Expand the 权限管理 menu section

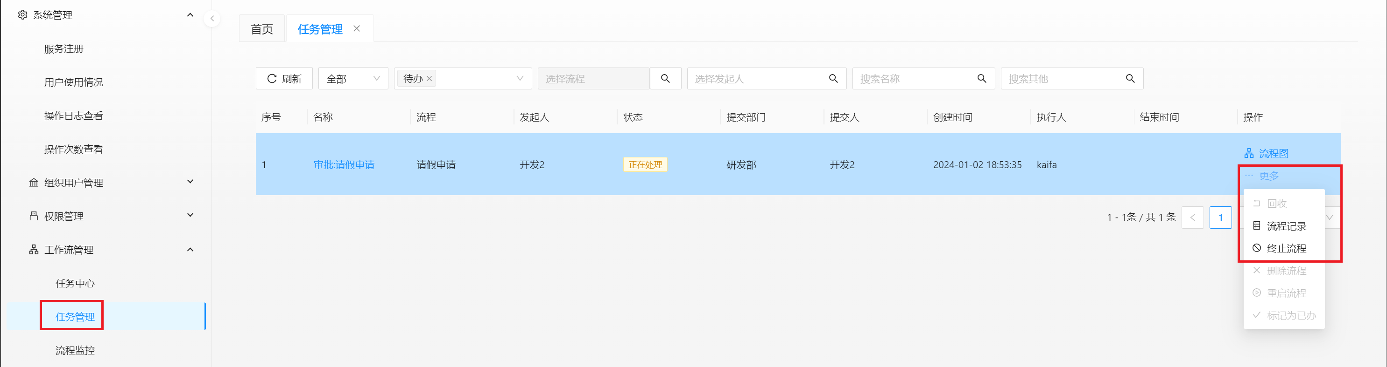pyautogui.click(x=190, y=216)
